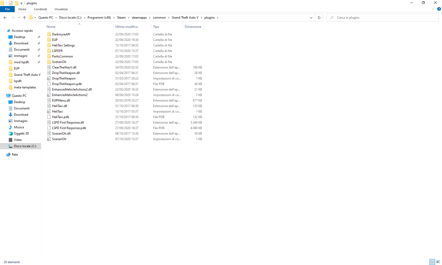Select the HeliTaxi.dll file icon
This screenshot has width=442, height=265.
click(49, 106)
